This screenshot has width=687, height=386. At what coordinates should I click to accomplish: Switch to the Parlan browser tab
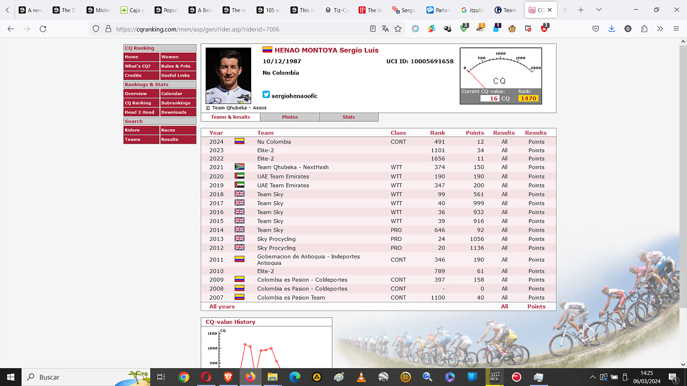pos(438,10)
